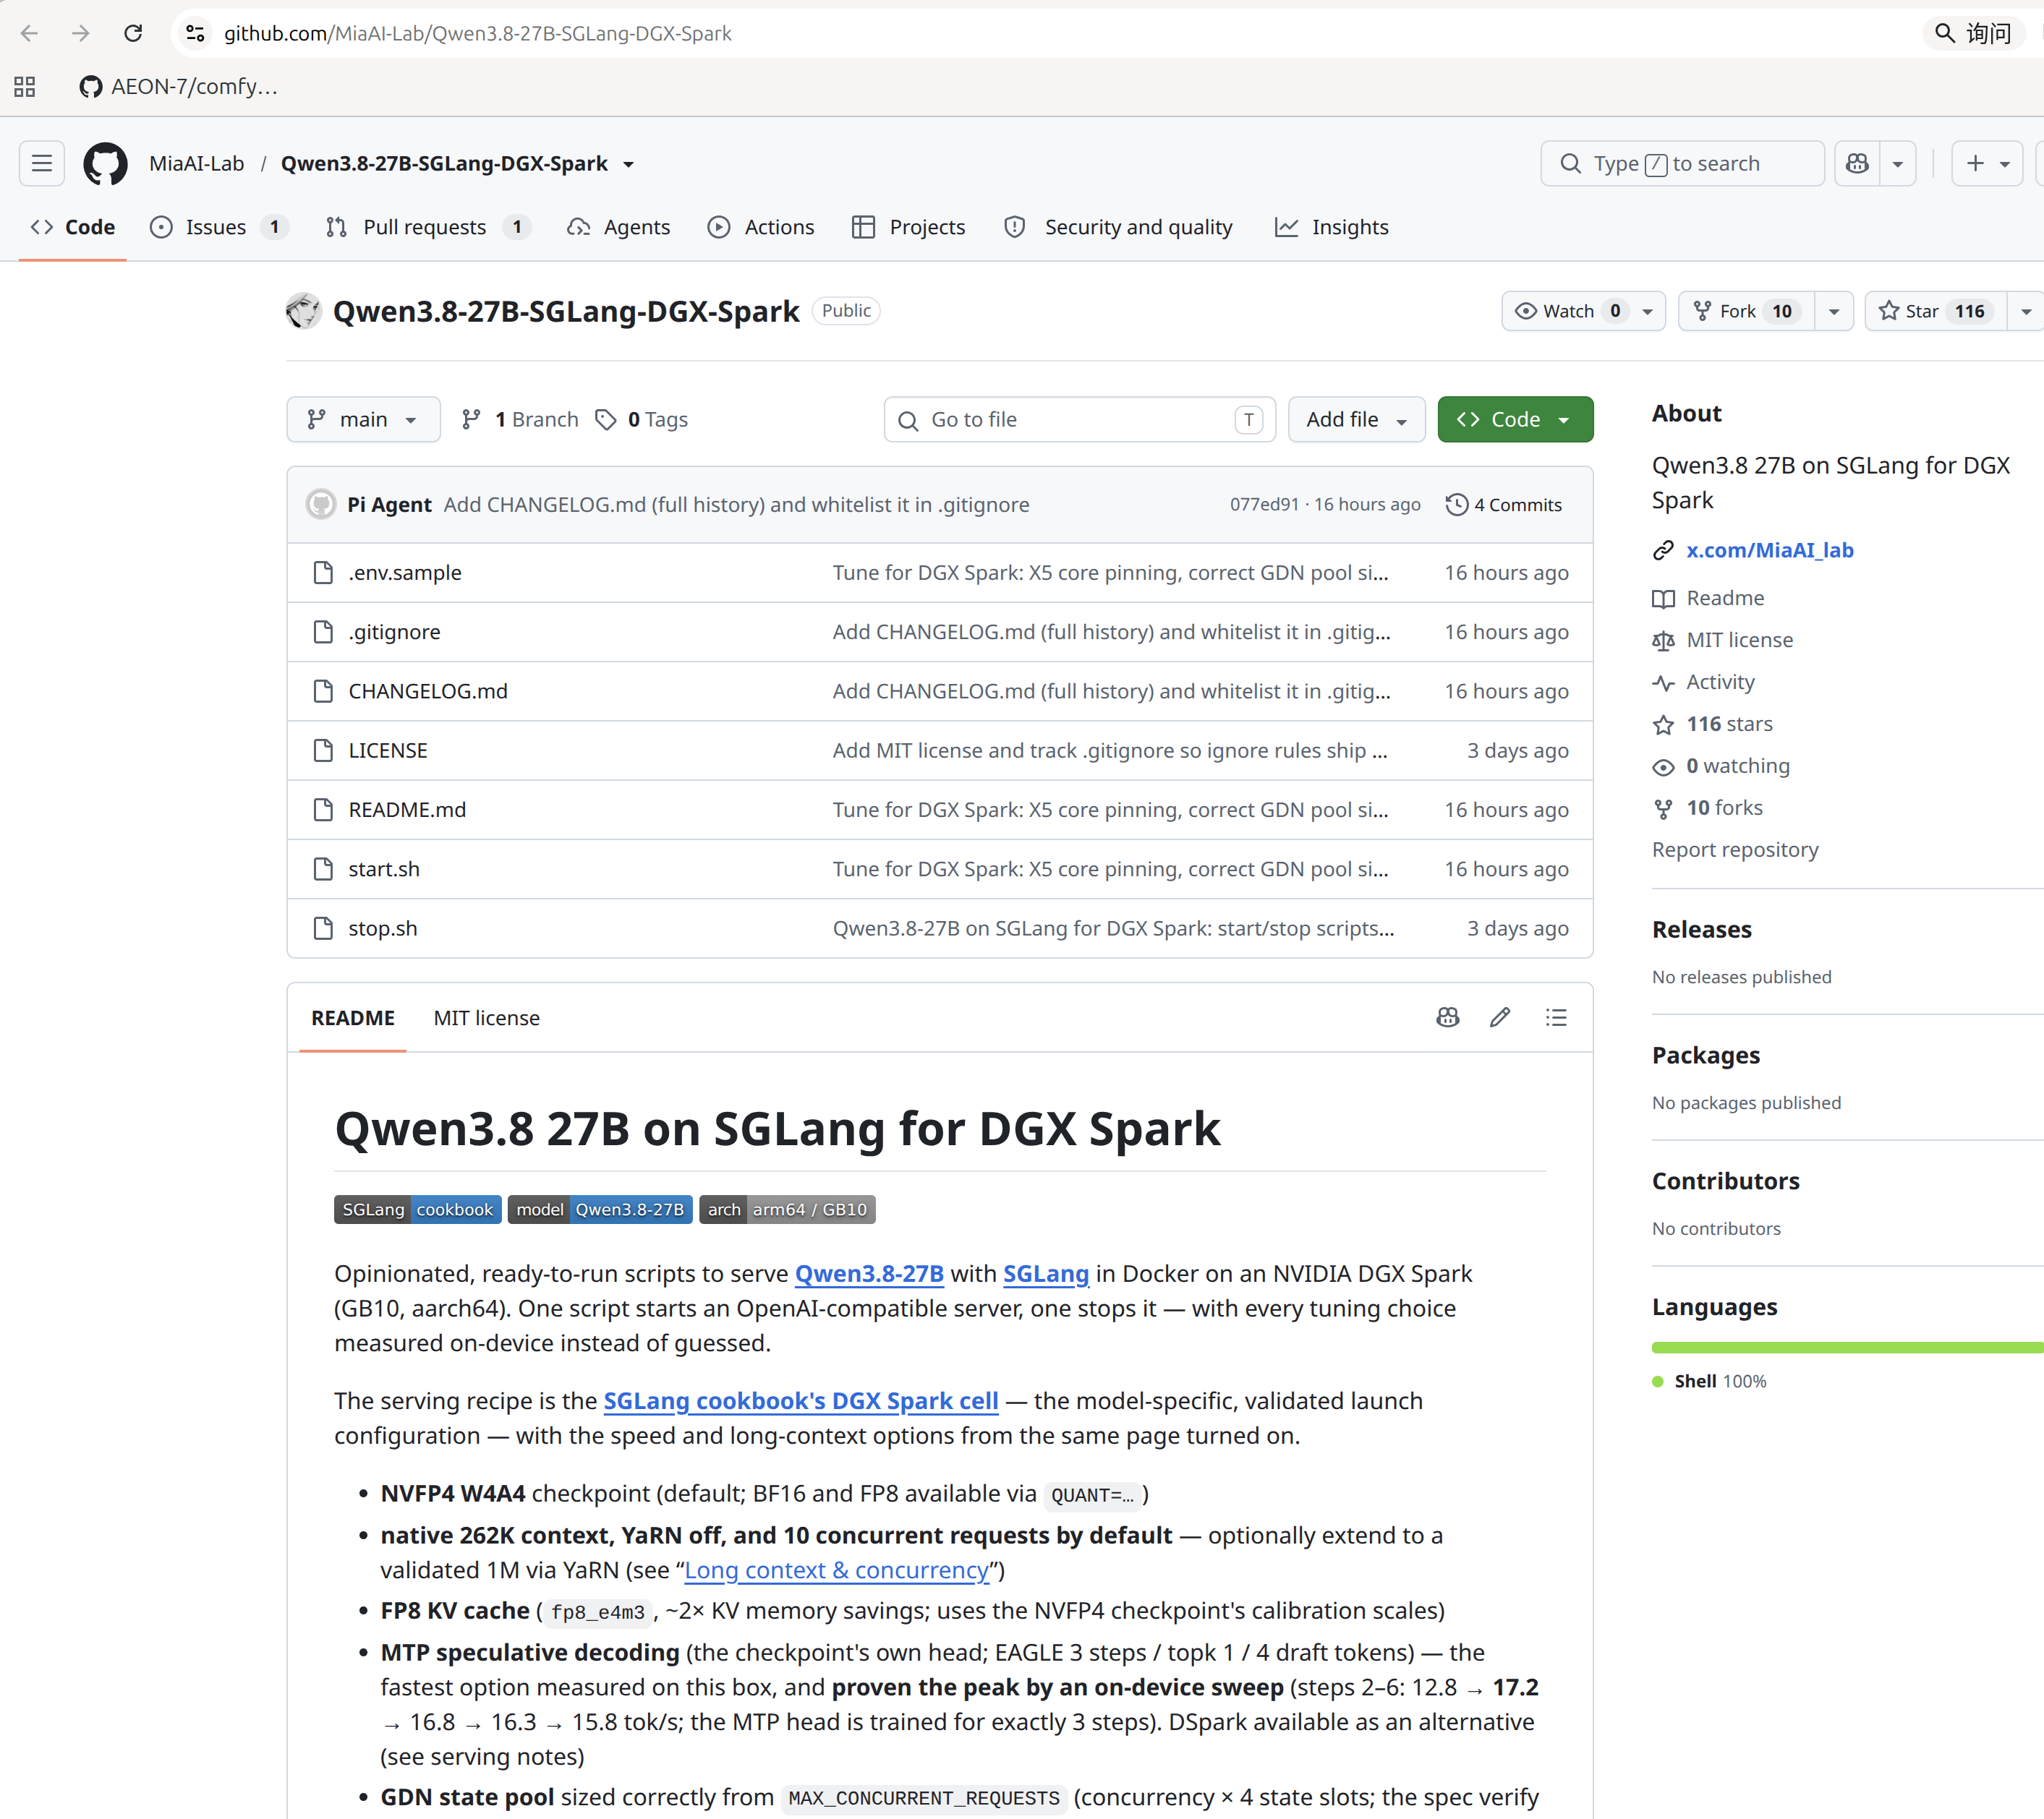Click the repository owner avatar image
Image resolution: width=2044 pixels, height=1819 pixels.
pos(303,311)
